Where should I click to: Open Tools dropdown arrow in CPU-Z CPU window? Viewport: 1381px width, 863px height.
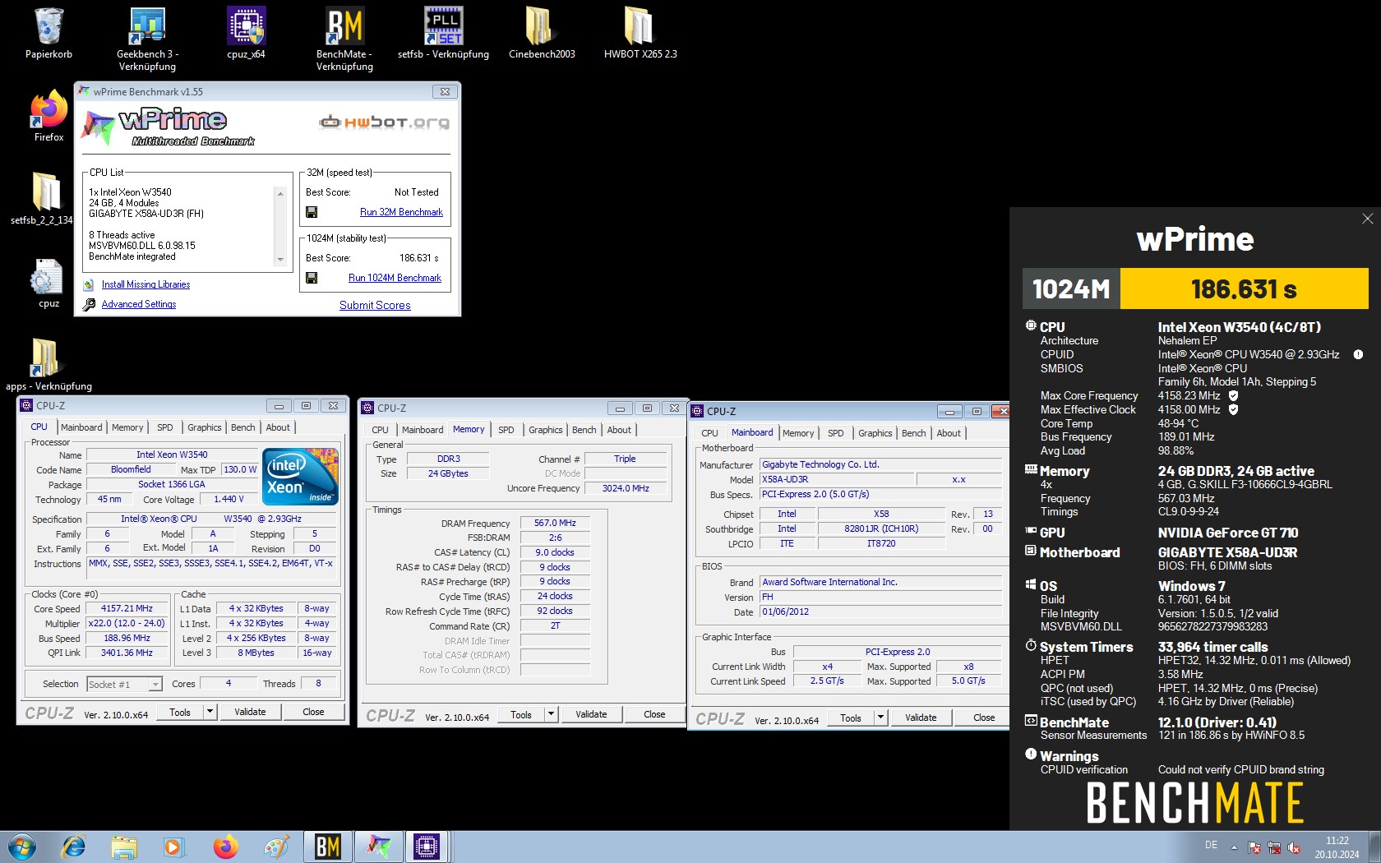coord(210,712)
